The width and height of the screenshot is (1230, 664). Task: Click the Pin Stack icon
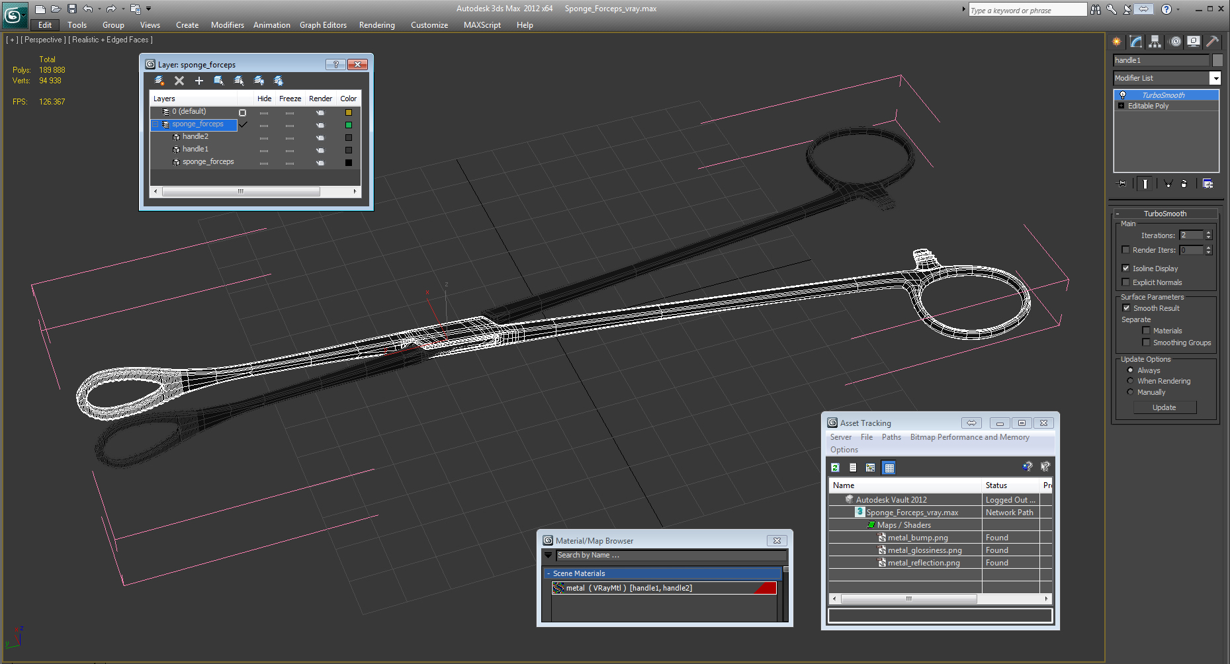[1121, 184]
